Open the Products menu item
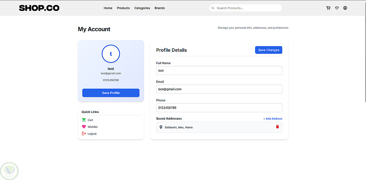This screenshot has height=180, width=366. pos(123,8)
